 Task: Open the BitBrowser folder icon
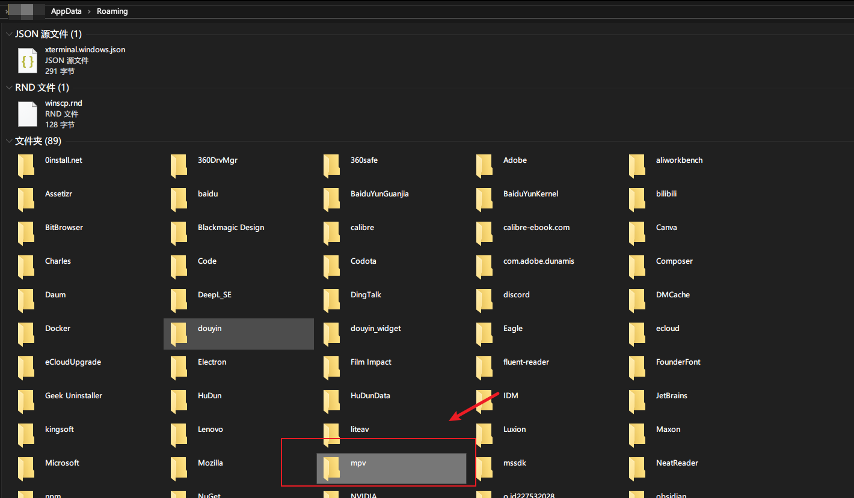click(26, 234)
